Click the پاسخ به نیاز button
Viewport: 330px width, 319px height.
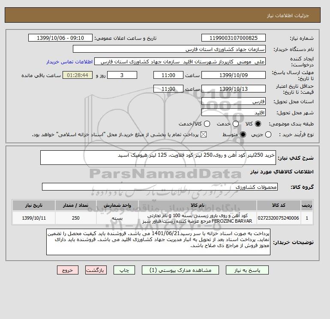[x=247, y=270]
